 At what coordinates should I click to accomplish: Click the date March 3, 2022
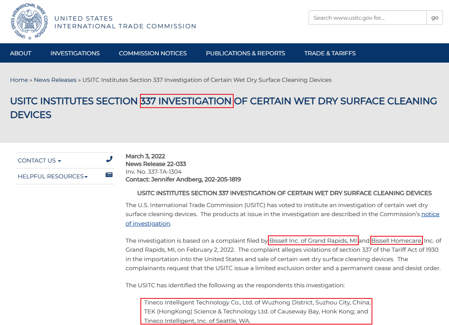tap(145, 156)
